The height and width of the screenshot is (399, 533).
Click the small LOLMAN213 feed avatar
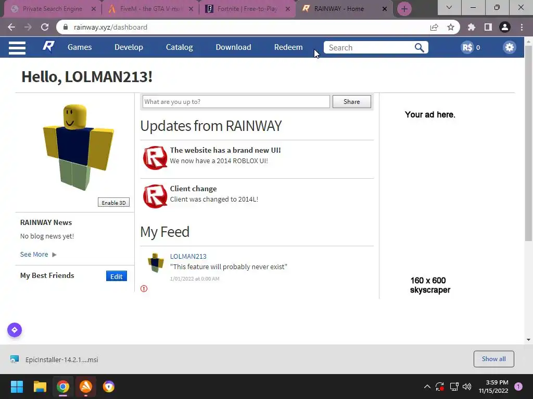coord(156,263)
